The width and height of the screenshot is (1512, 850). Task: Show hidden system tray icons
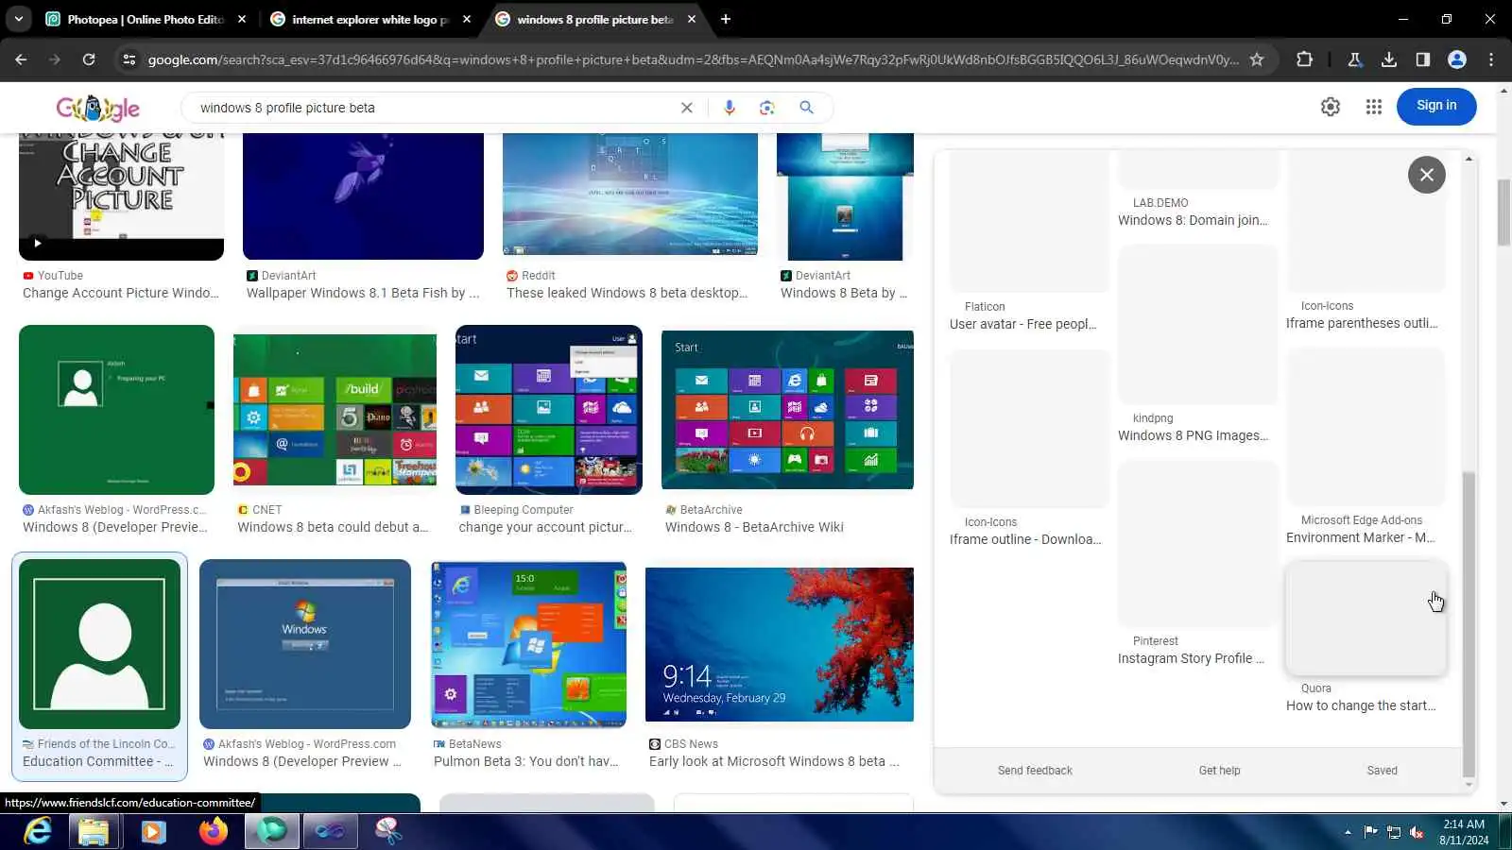(x=1348, y=832)
